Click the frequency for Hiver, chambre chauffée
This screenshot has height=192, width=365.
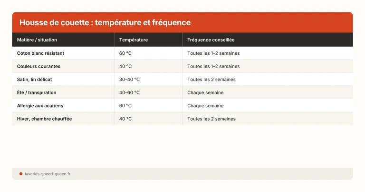point(211,119)
